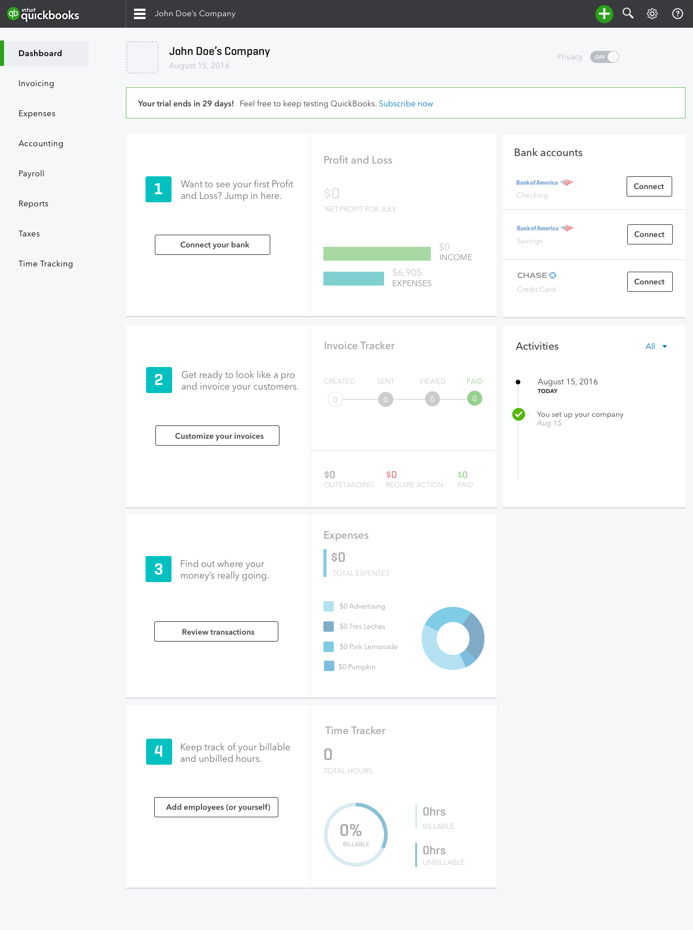Toggle the Privacy switch
This screenshot has height=930, width=693.
[x=605, y=57]
